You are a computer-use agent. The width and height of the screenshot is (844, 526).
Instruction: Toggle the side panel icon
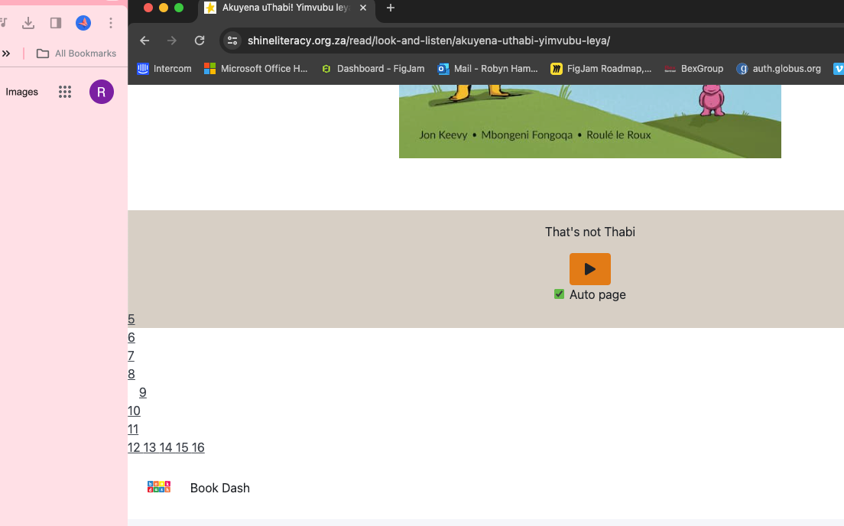click(x=56, y=23)
